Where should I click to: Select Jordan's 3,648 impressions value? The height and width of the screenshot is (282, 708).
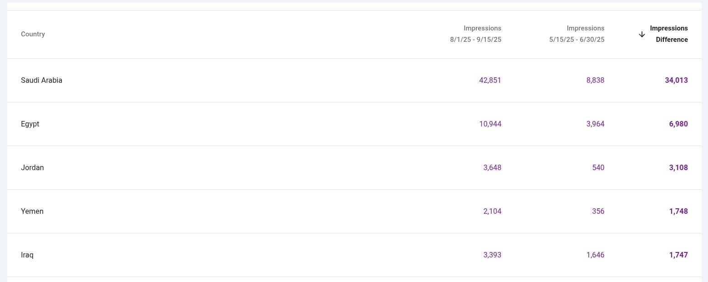point(492,168)
